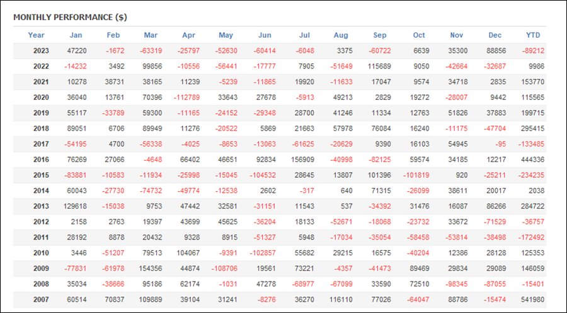The image size is (567, 313).
Task: Click the Jan column header
Action: [x=76, y=35]
